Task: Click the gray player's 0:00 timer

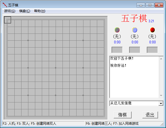Action: (x=117, y=42)
